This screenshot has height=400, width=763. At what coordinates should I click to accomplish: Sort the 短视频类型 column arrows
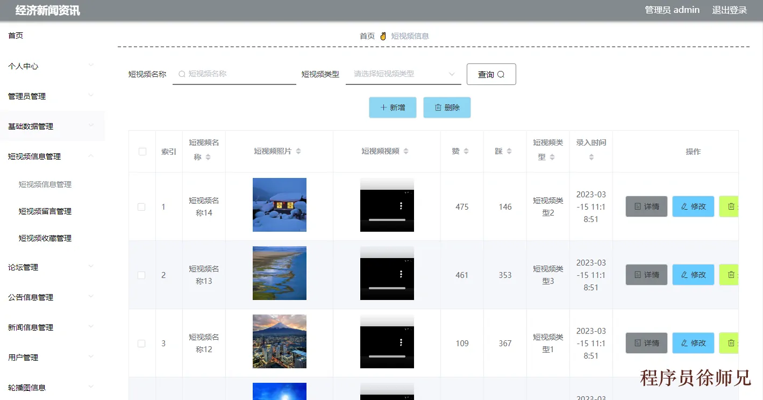tap(552, 157)
